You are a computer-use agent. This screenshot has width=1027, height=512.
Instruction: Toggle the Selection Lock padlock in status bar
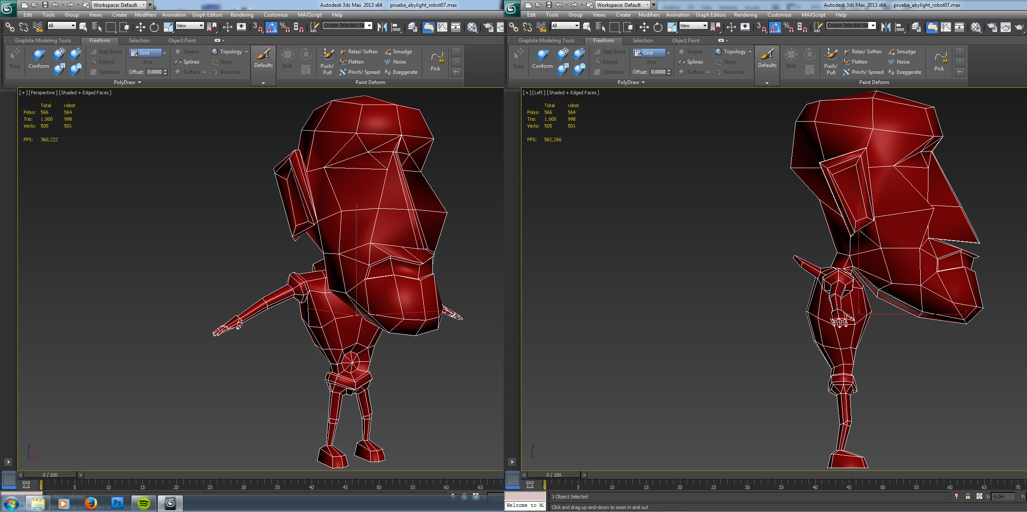click(x=968, y=496)
